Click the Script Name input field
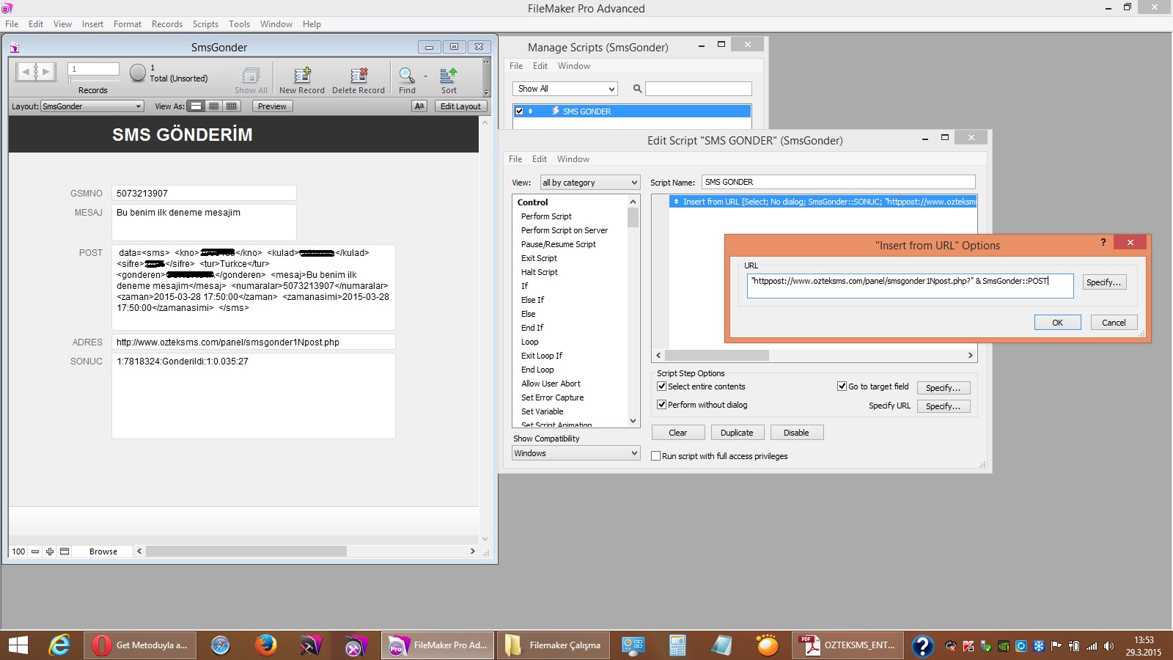 pos(838,182)
